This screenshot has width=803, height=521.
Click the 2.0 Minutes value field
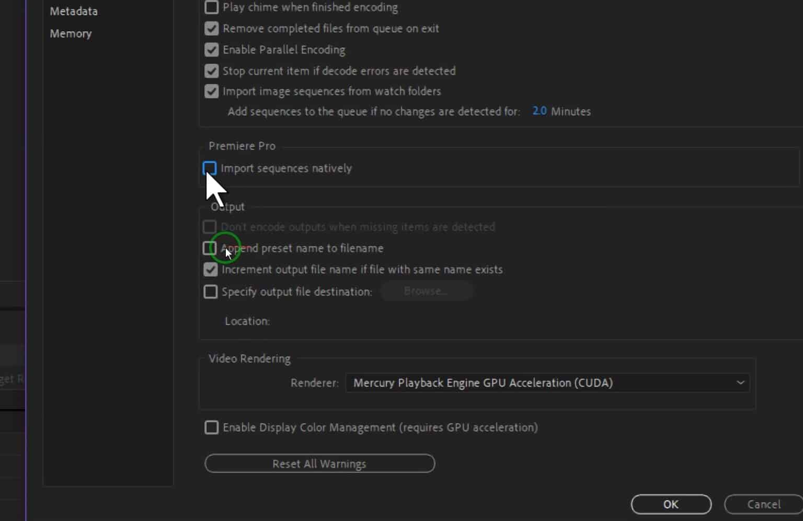click(x=539, y=111)
